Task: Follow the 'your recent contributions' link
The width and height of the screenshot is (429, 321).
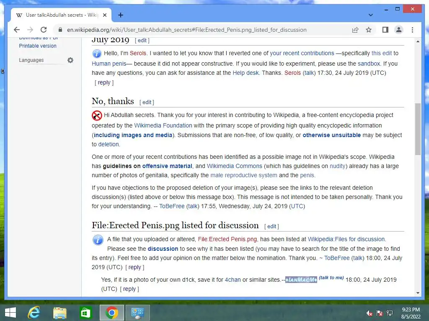Action: (302, 53)
